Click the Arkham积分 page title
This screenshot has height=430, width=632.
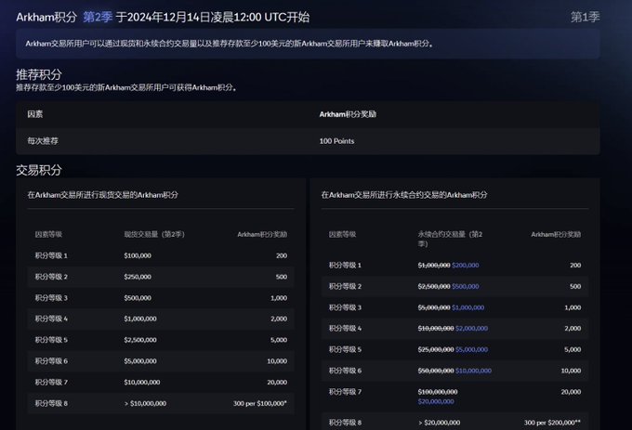click(46, 17)
